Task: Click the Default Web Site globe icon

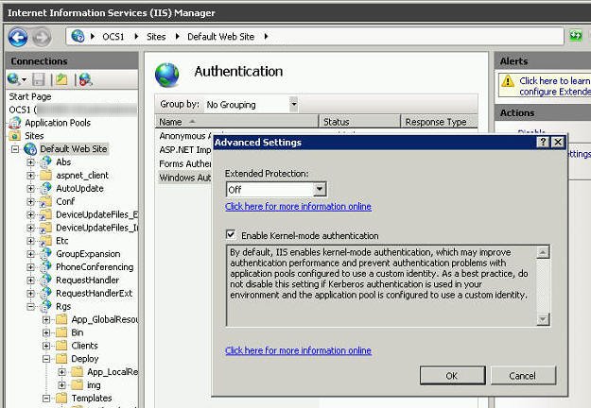Action: click(x=30, y=149)
